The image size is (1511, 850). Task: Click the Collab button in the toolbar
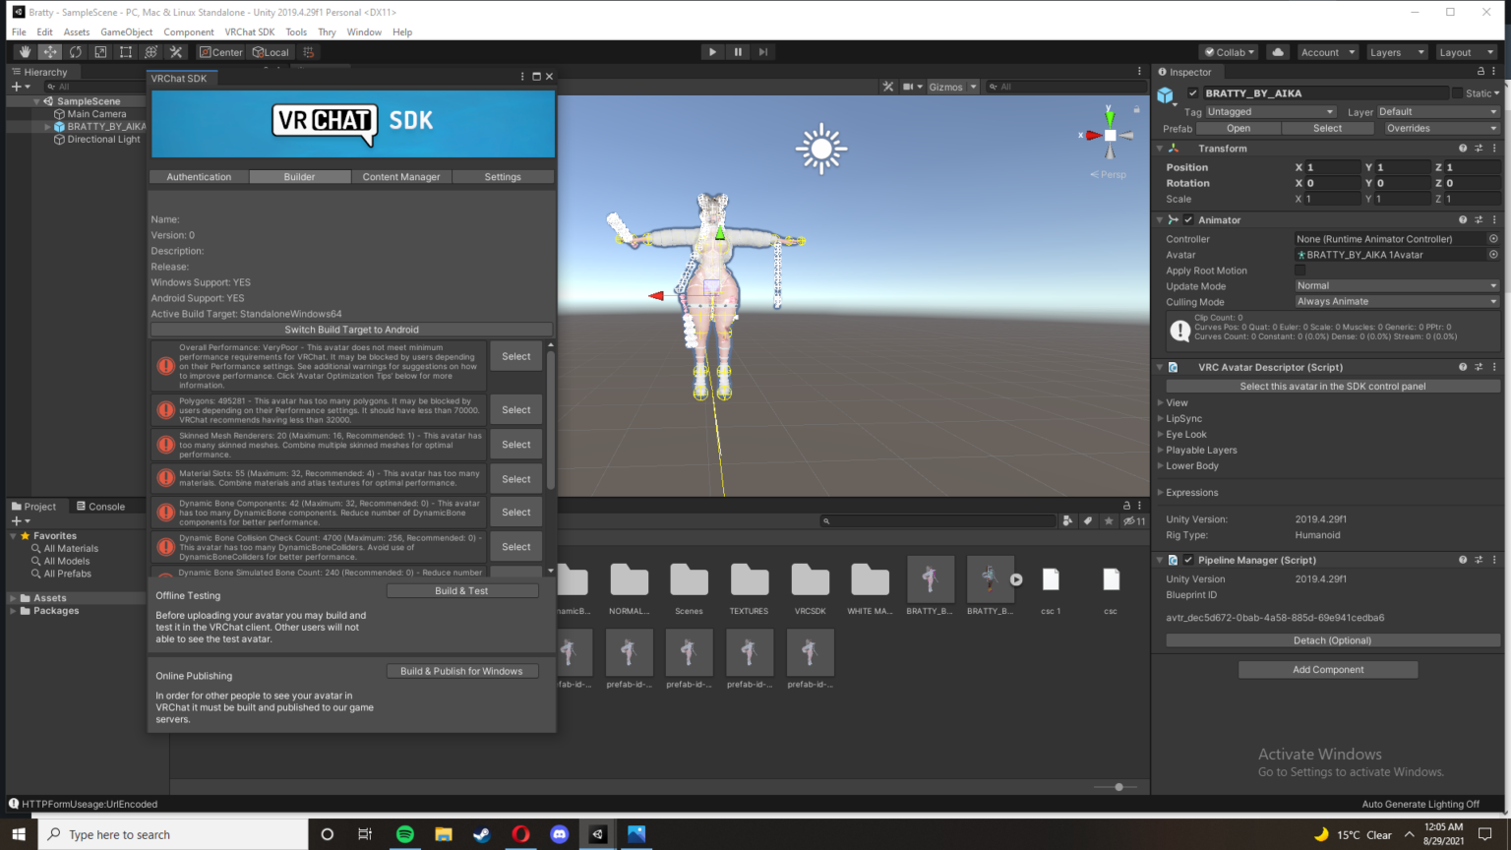[1228, 51]
